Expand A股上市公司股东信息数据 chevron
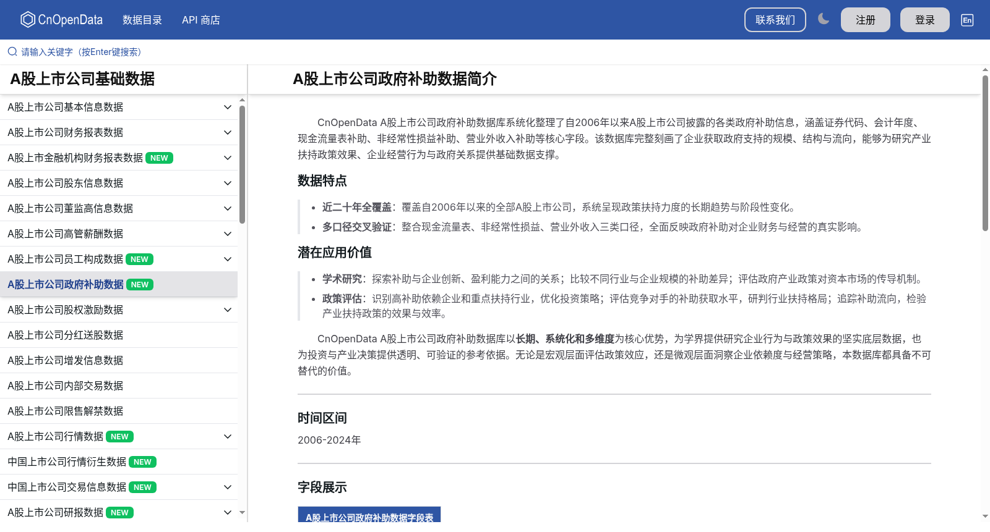 pos(228,183)
